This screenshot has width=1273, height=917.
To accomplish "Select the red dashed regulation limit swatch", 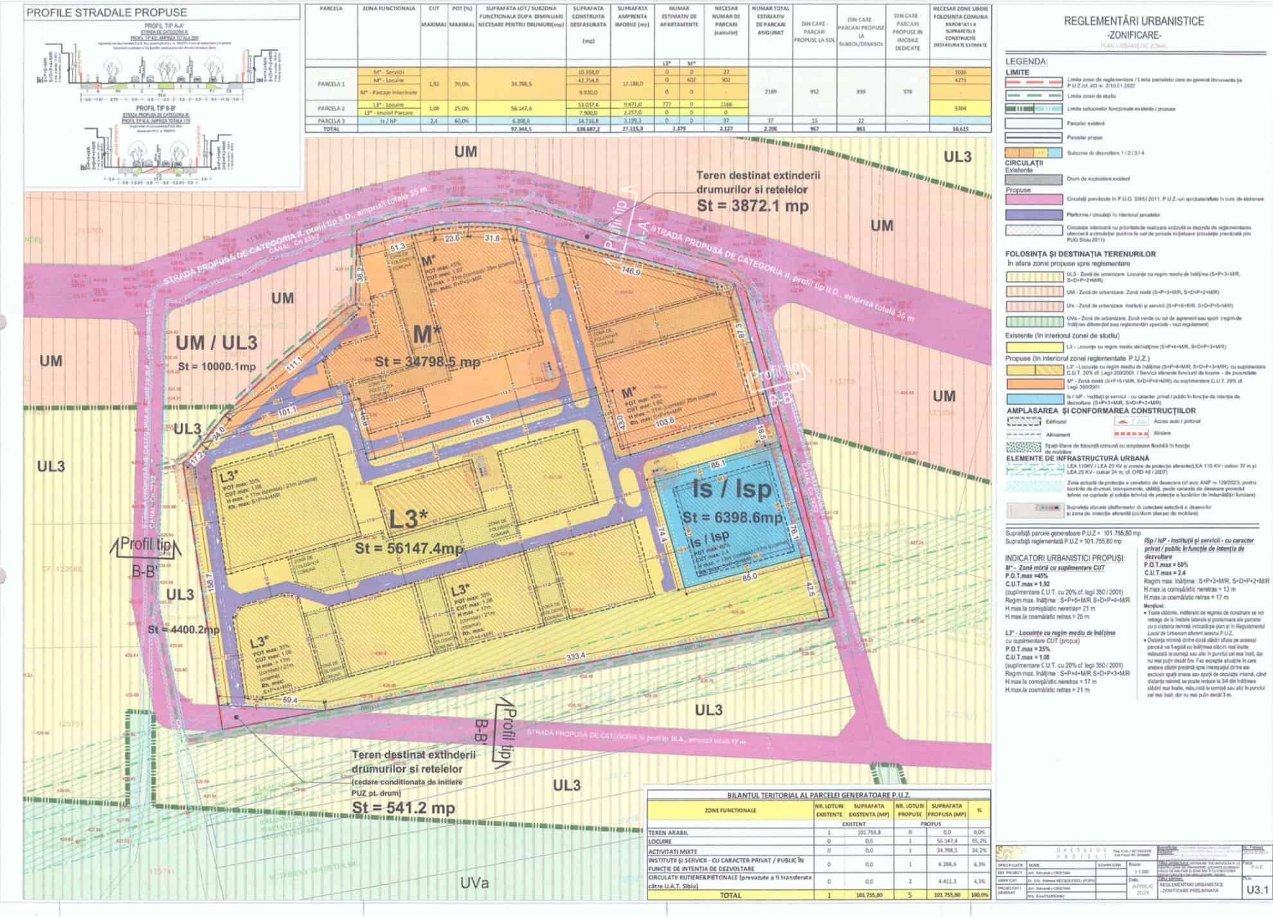I will 1033,82.
